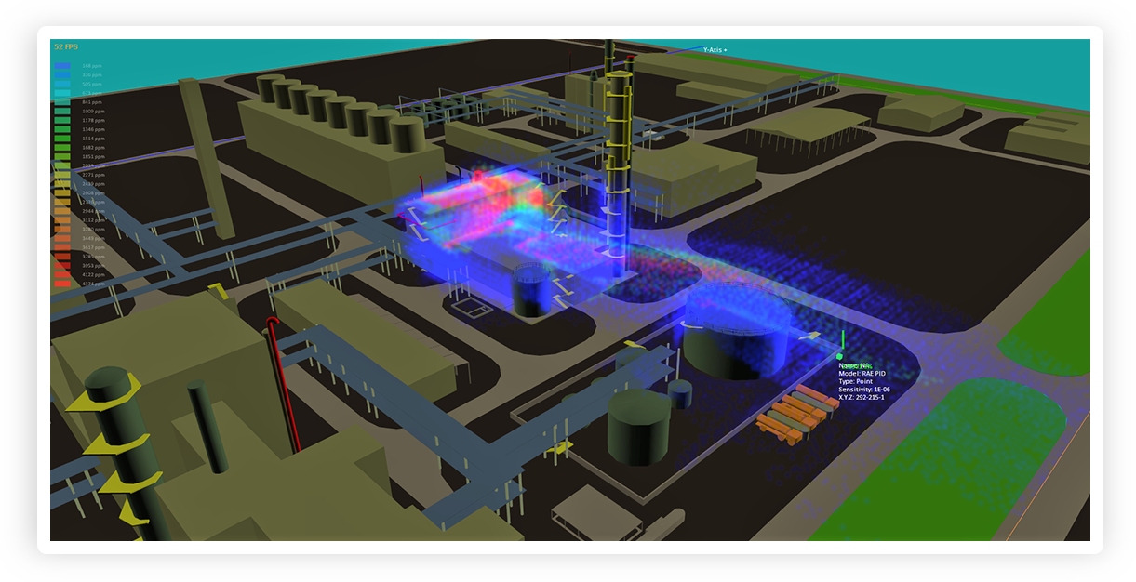The height and width of the screenshot is (582, 1136).
Task: Click the X.Y.Z: 292-215-1 coordinates text
Action: (862, 397)
